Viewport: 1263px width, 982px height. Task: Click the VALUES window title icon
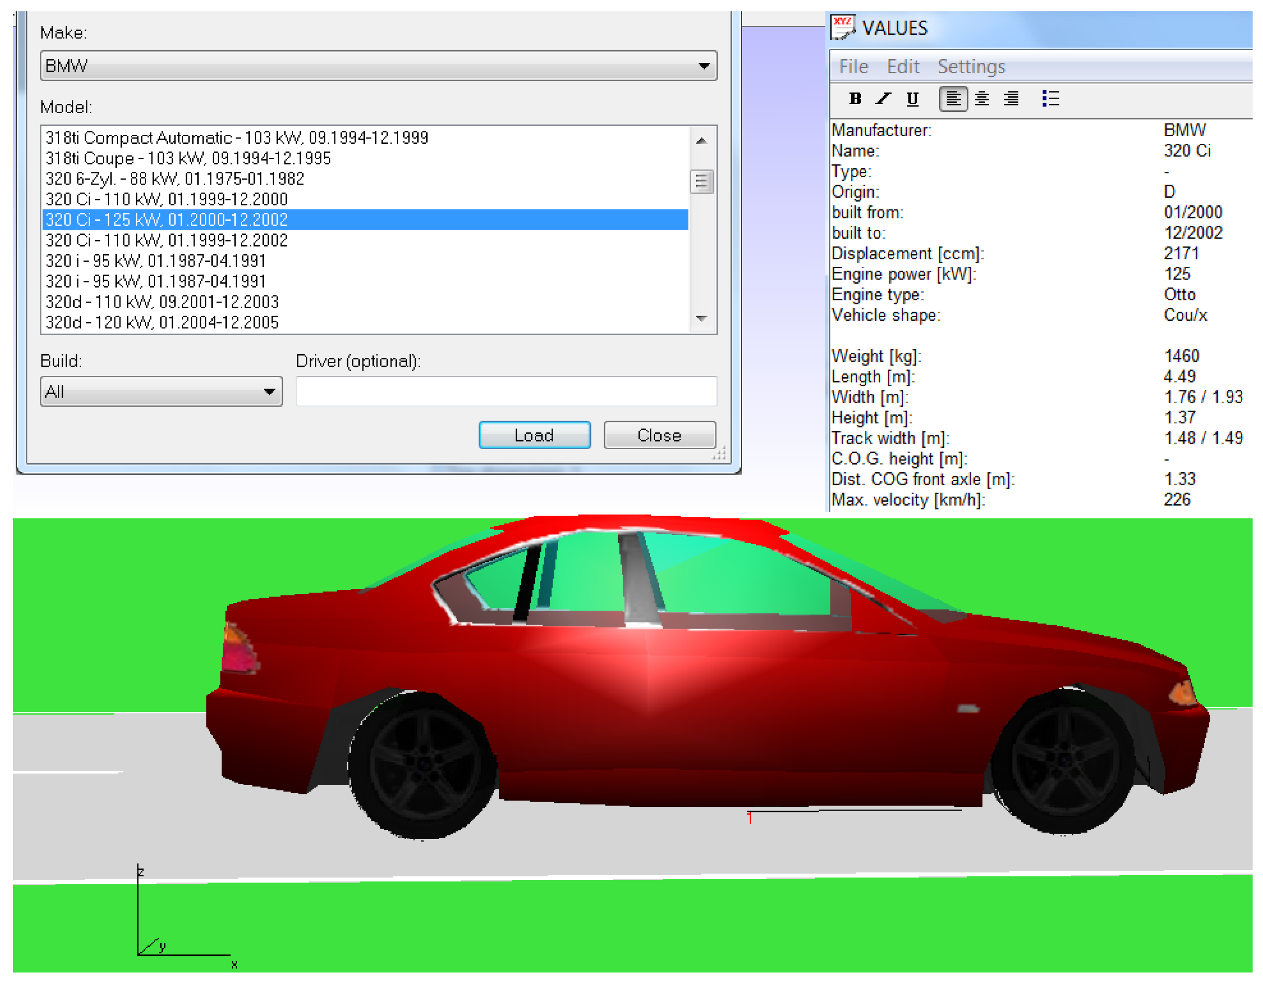coord(843,27)
